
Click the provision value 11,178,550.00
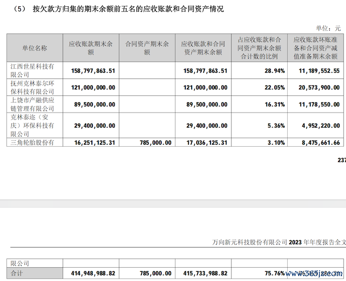click(319, 105)
